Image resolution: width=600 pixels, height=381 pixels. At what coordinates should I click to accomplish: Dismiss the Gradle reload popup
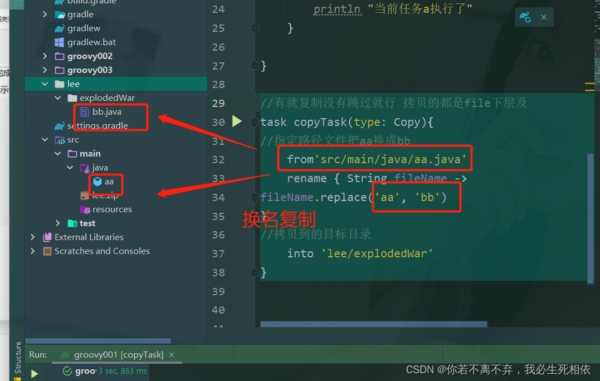(543, 17)
